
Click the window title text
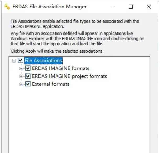coord(49,7)
